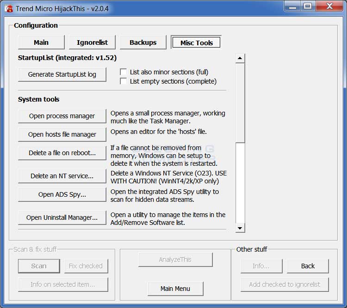Launch the hosts file manager
Screen dimensions: 347x308
tap(62, 134)
